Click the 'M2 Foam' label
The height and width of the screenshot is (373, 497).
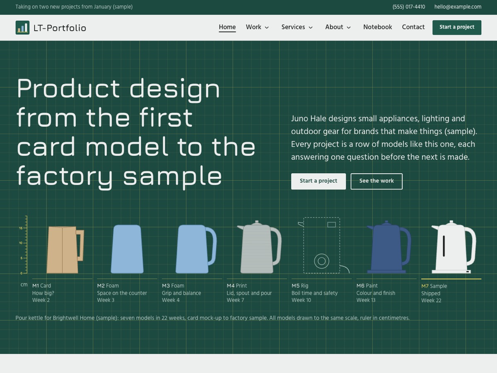tap(108, 286)
